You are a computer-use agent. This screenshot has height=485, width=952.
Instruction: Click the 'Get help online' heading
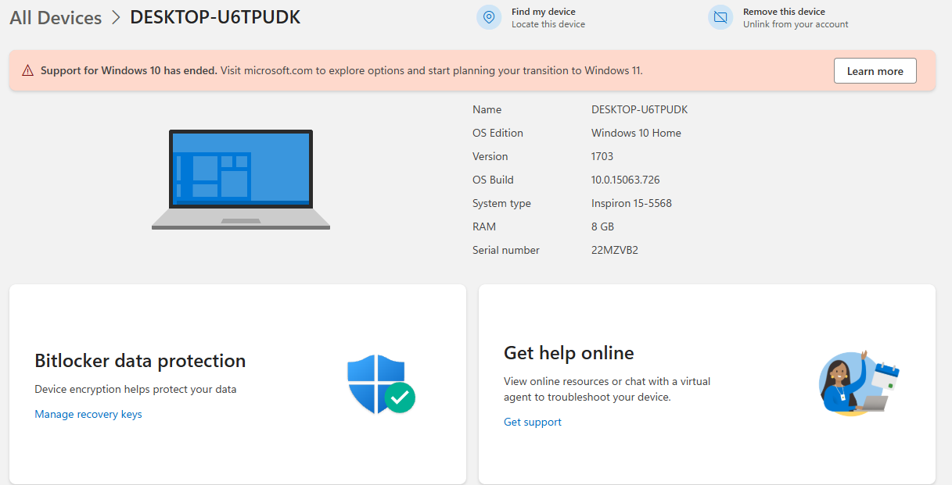(569, 353)
